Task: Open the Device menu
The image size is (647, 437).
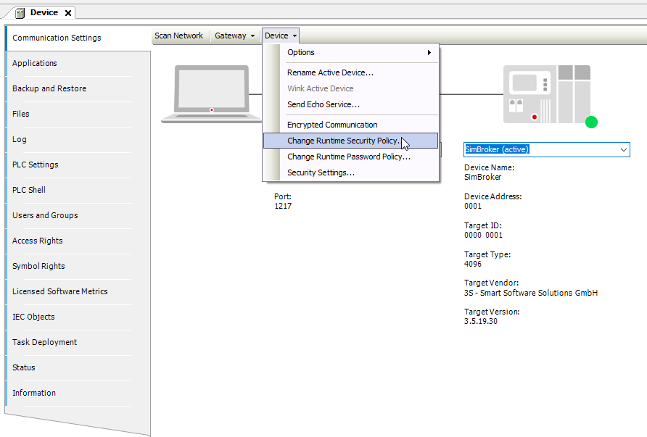Action: coord(280,35)
